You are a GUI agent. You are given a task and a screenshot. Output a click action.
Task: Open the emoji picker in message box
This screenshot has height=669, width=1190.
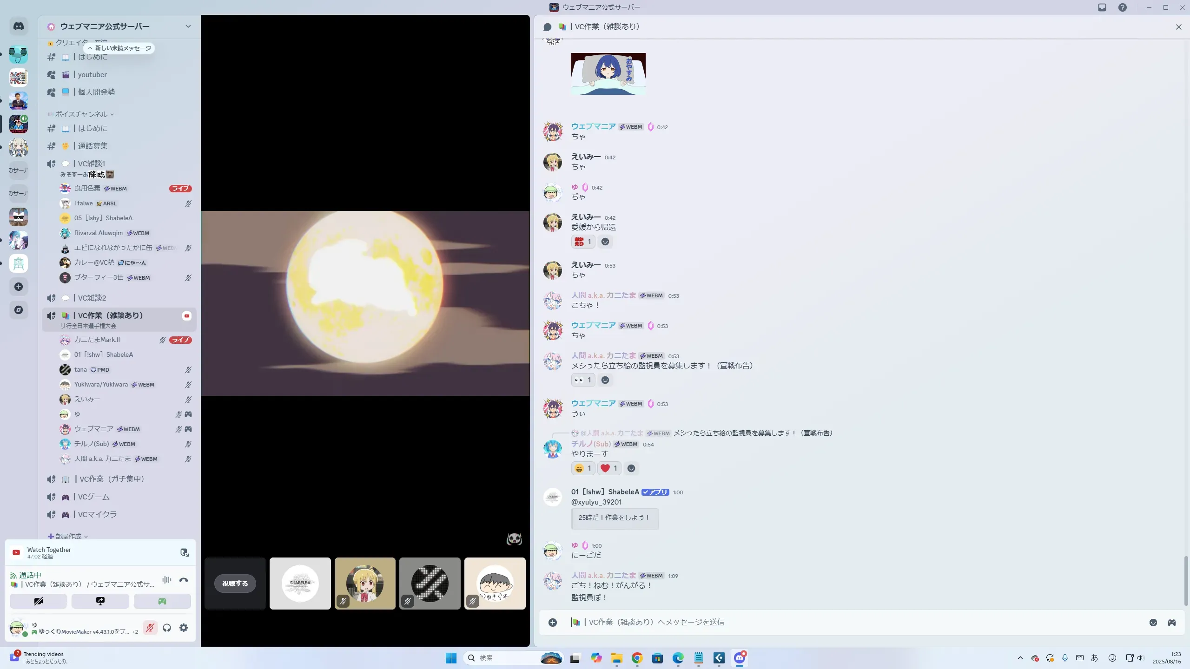tap(1153, 623)
